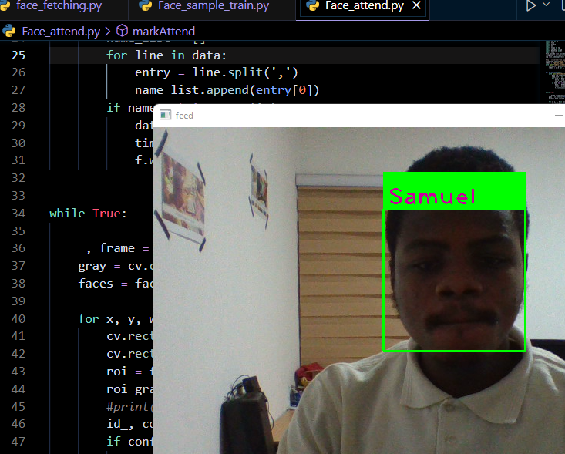This screenshot has width=565, height=454.
Task: Click the 'while True:' statement
Action: click(x=88, y=214)
